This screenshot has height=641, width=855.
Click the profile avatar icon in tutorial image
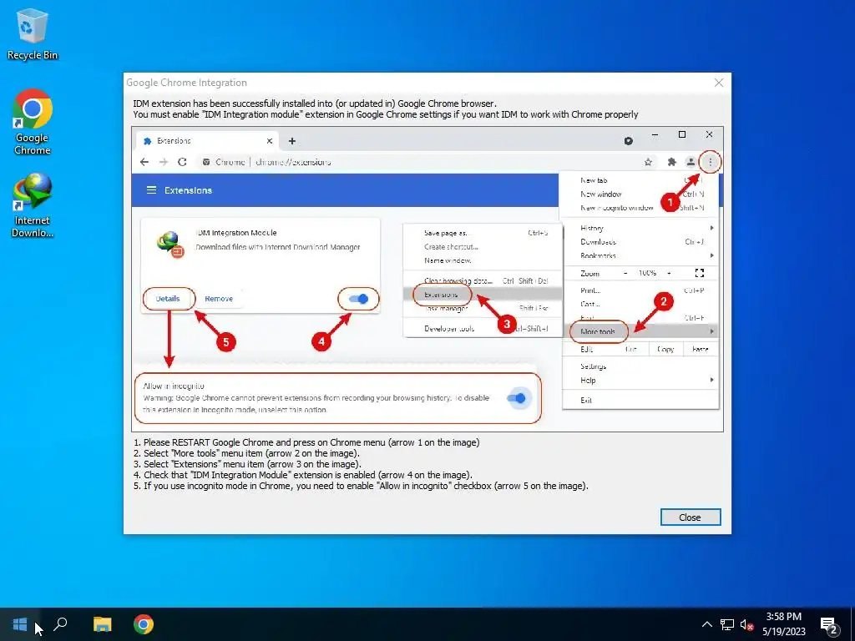(691, 162)
